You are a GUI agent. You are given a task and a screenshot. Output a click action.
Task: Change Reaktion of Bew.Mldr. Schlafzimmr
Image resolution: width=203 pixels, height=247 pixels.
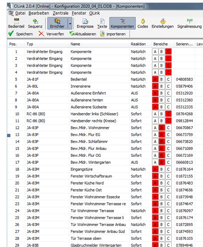point(136,141)
